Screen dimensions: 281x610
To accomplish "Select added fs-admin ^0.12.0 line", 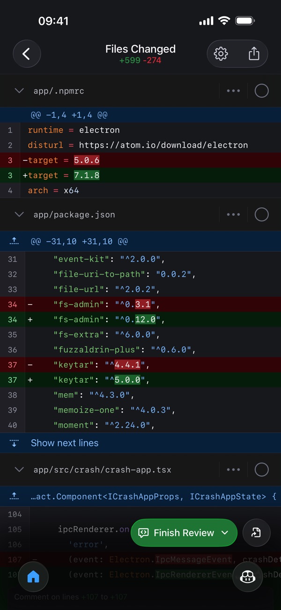I will tap(140, 320).
